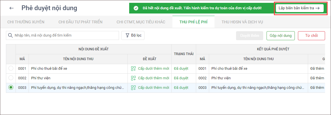Click the add icon in row 0003
Viewport: 331px width, 115px height.
[133, 87]
